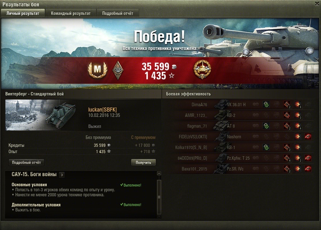This screenshot has height=230, width=321.
Task: Click the green spotted icon in flagman_71 row
Action: click(x=266, y=126)
